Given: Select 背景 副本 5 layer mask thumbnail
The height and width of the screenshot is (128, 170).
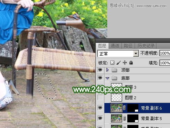Looking at the screenshot, I should coord(133,118).
